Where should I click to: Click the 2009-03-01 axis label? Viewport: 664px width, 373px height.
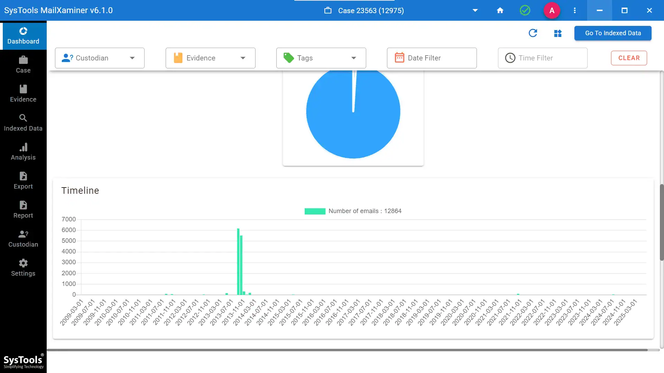72,313
